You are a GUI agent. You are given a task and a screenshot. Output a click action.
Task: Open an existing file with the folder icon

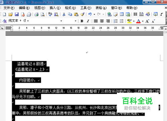tap(10, 14)
